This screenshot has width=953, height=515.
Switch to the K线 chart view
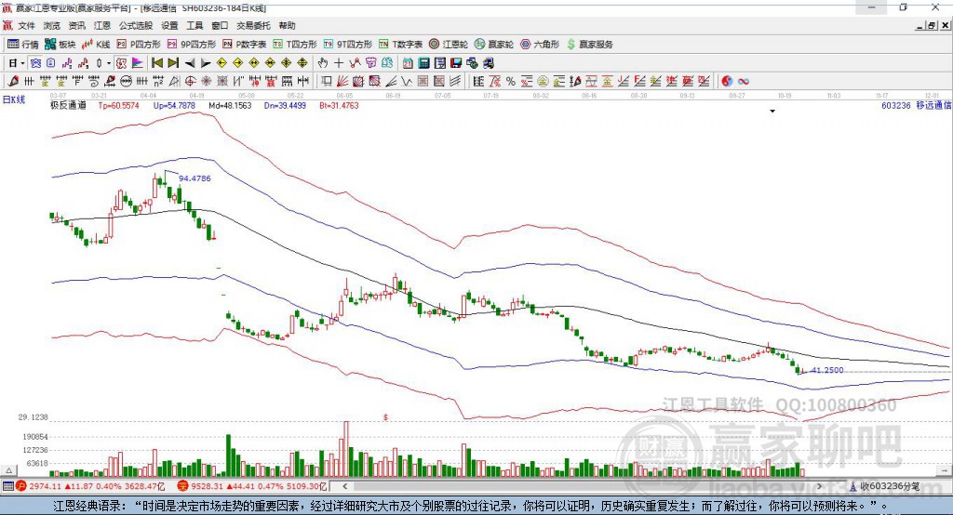96,45
